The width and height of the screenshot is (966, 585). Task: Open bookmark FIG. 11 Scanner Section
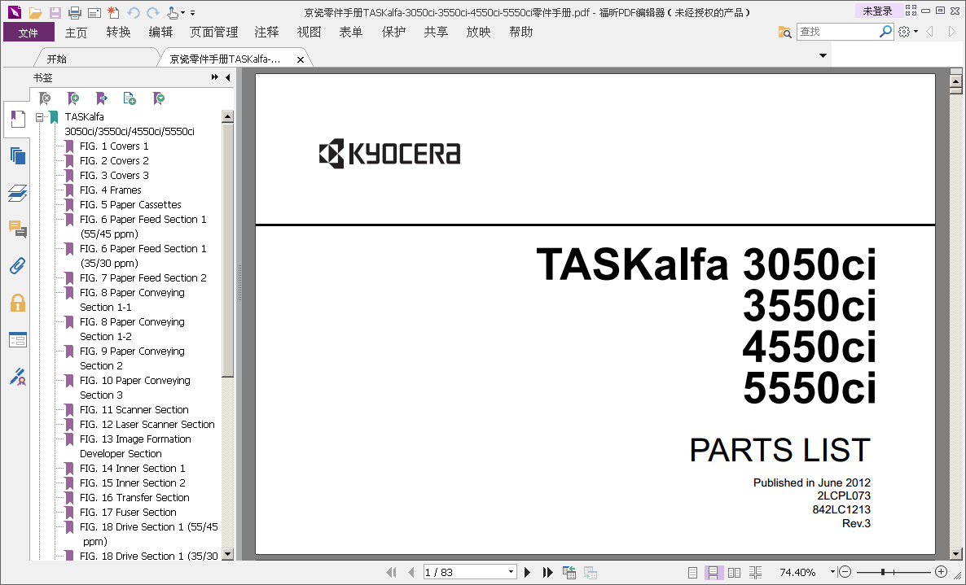(x=134, y=410)
